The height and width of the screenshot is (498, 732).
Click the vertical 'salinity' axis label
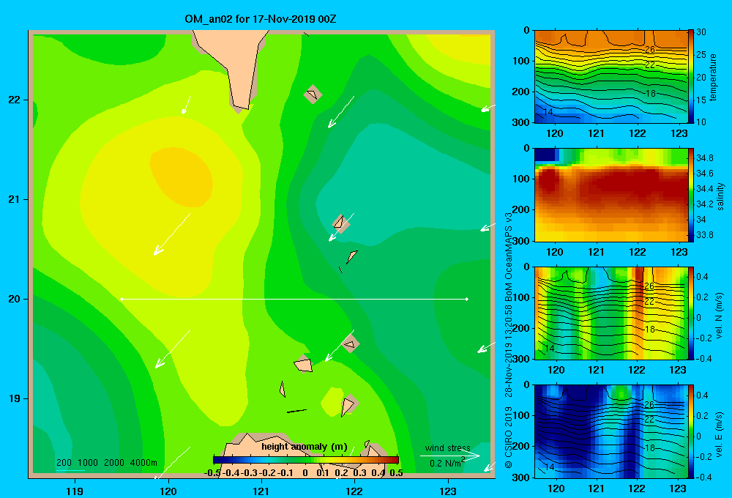tap(720, 196)
